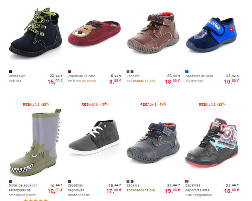Open the Botines de antelina product link
This screenshot has width=252, height=201.
click(17, 78)
